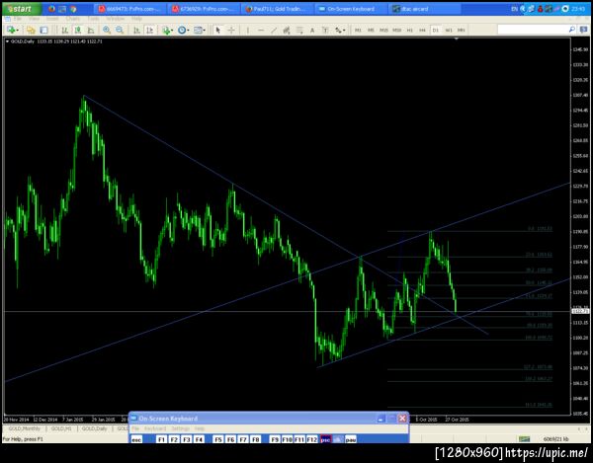Open the Tools menu
Viewport: 593px width, 463px height.
point(93,19)
